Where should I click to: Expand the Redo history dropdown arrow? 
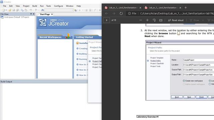(38, 10)
